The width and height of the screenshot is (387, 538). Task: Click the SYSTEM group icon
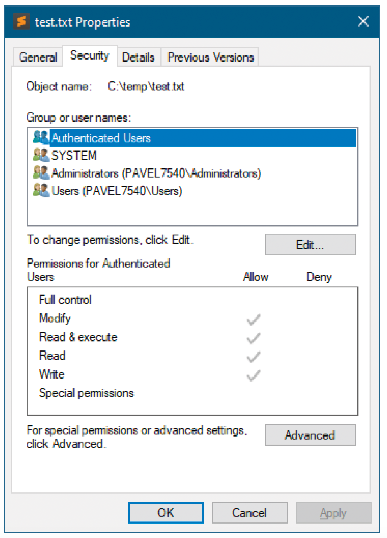tap(41, 155)
